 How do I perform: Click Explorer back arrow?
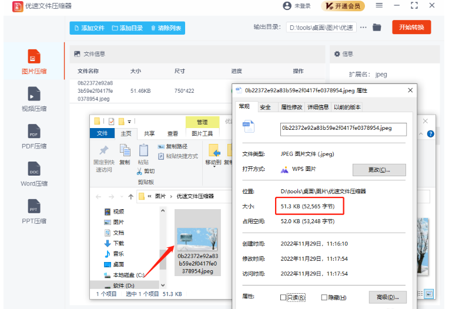[x=99, y=197]
